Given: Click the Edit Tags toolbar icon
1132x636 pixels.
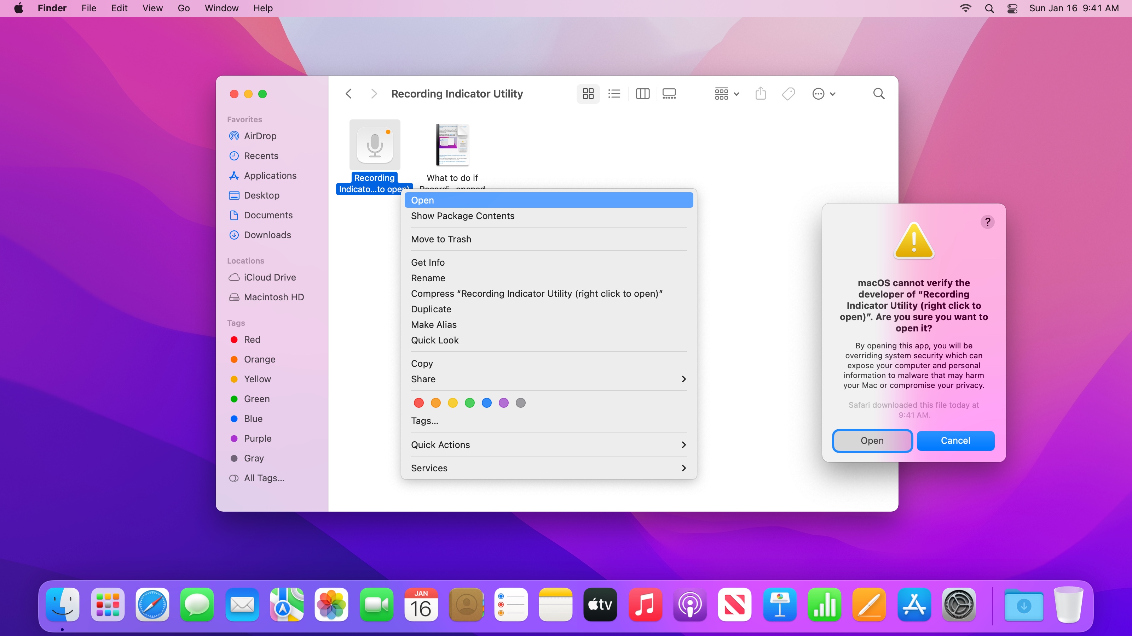Looking at the screenshot, I should point(789,94).
